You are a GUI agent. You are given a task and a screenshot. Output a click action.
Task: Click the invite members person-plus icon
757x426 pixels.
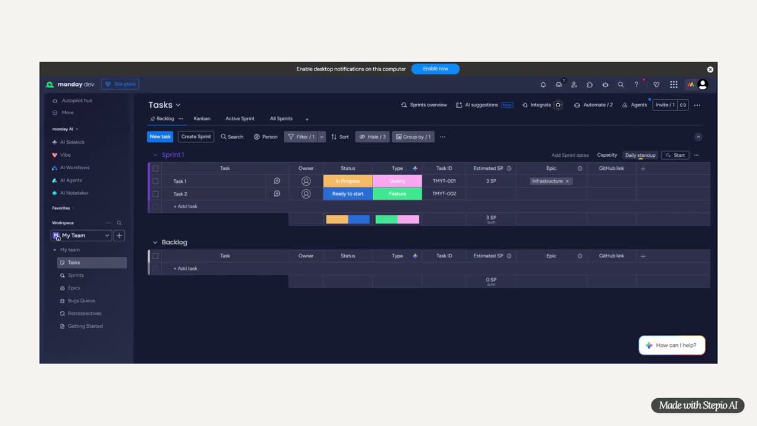click(574, 85)
